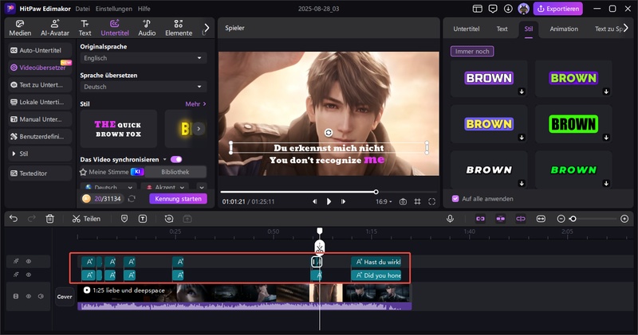Viewport: 638px width, 335px height.
Task: Show more toolbar categories arrow
Action: pyautogui.click(x=207, y=28)
